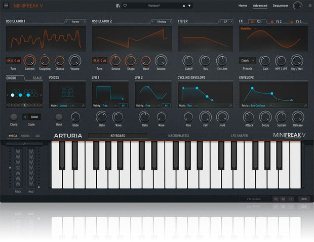The image size is (314, 242).
Task: Open Envelope Retrig Env Continue dropdown
Action: pyautogui.click(x=261, y=105)
